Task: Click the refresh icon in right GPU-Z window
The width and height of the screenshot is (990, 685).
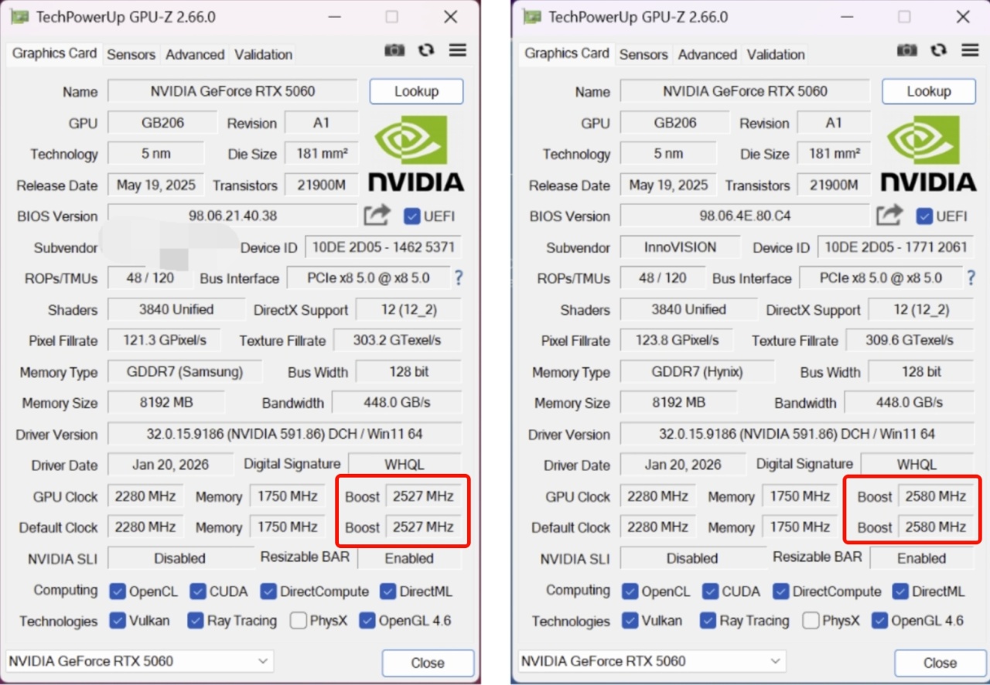Action: point(939,50)
